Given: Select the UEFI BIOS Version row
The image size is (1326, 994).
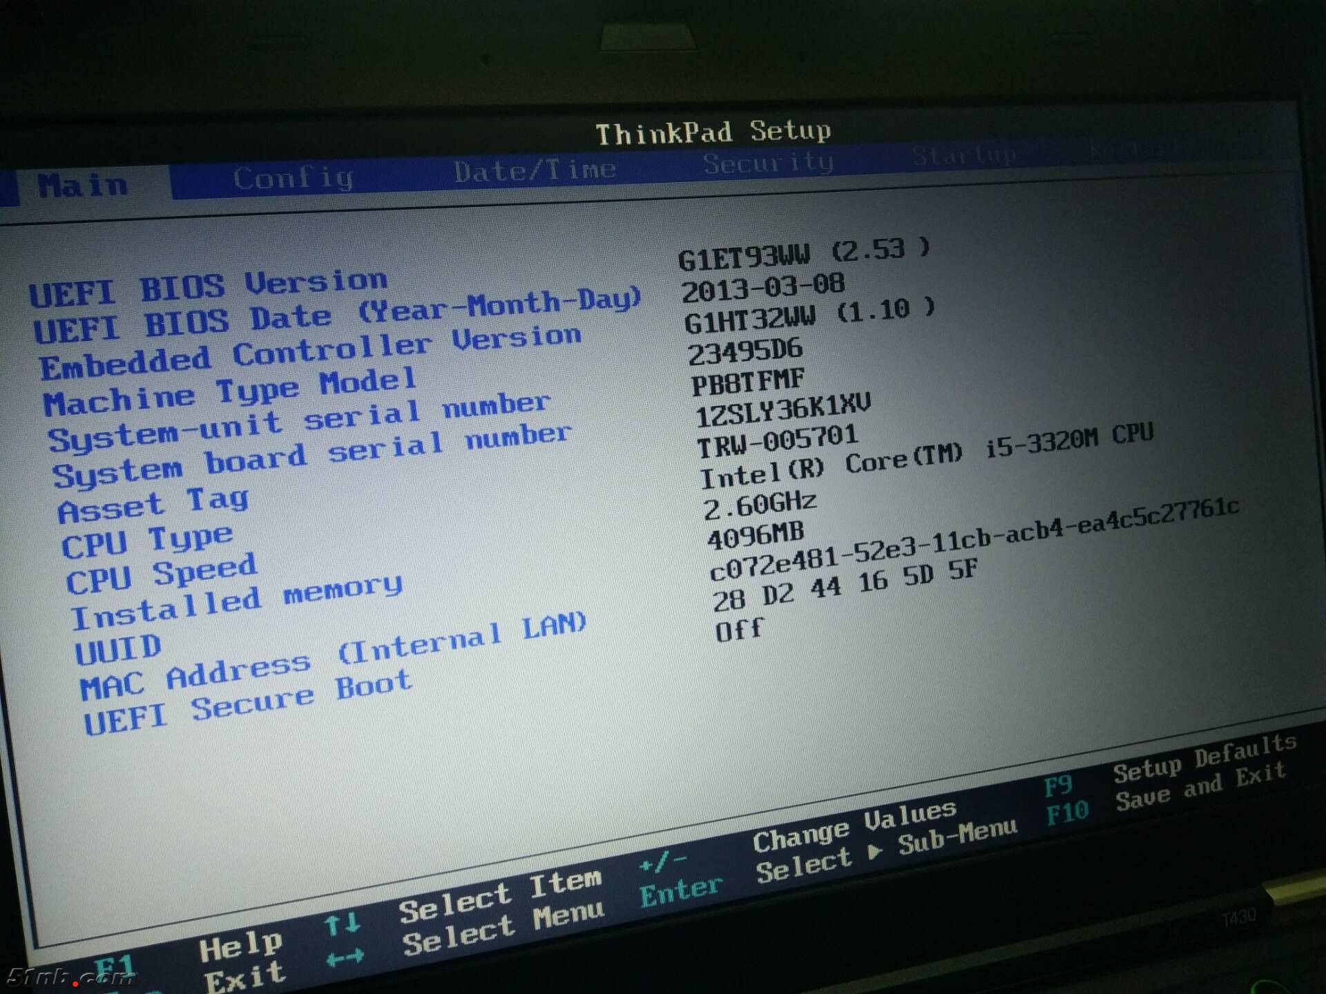Looking at the screenshot, I should click(x=208, y=287).
